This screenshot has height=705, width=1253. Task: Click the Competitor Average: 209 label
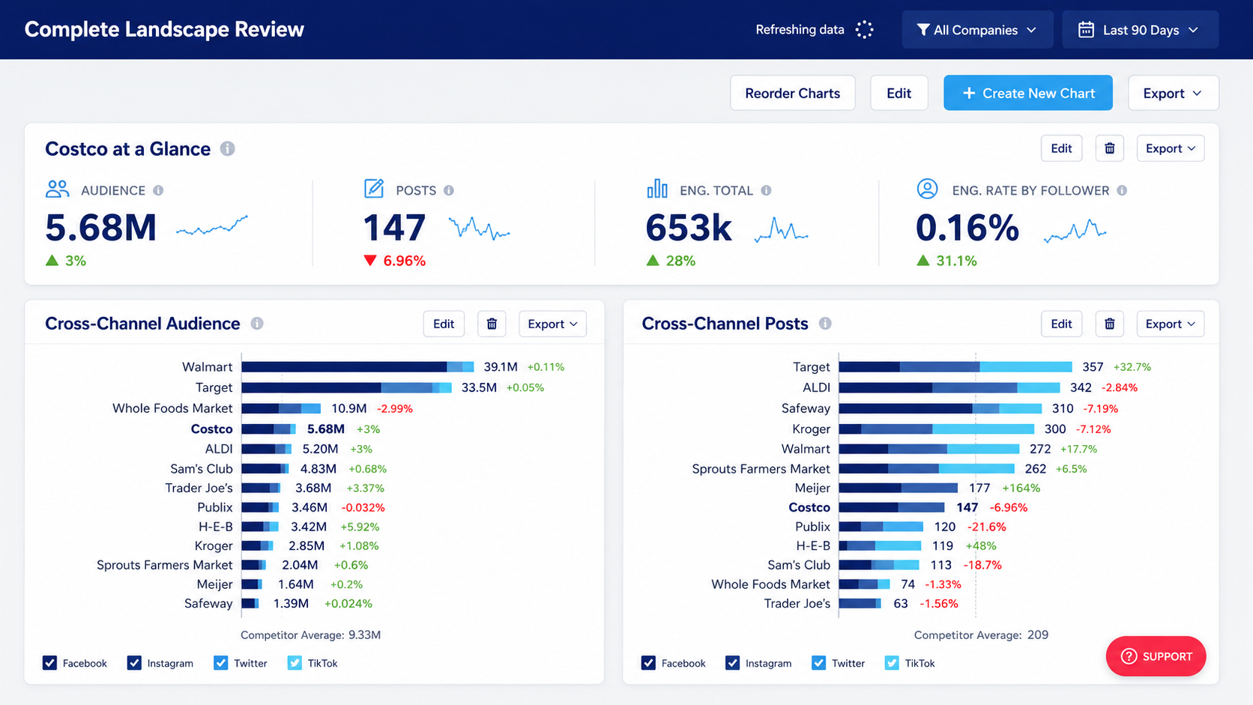pyautogui.click(x=981, y=635)
